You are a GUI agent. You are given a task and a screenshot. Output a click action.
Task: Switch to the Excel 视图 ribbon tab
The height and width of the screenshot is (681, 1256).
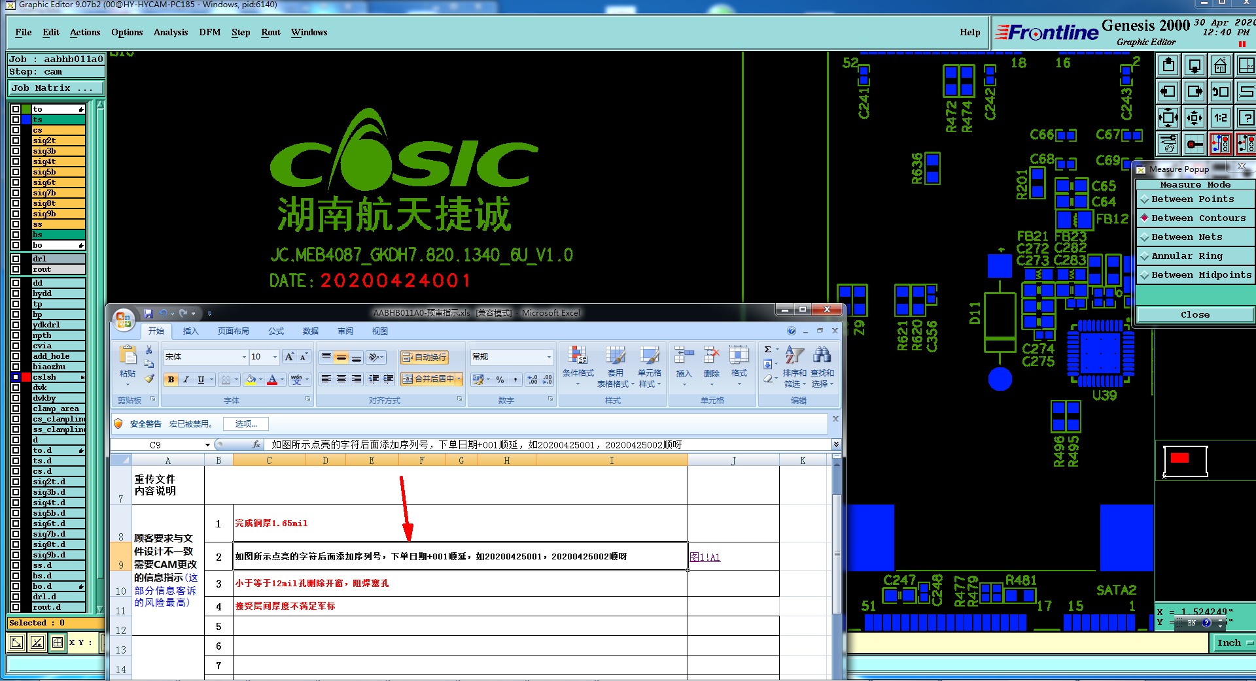click(380, 331)
